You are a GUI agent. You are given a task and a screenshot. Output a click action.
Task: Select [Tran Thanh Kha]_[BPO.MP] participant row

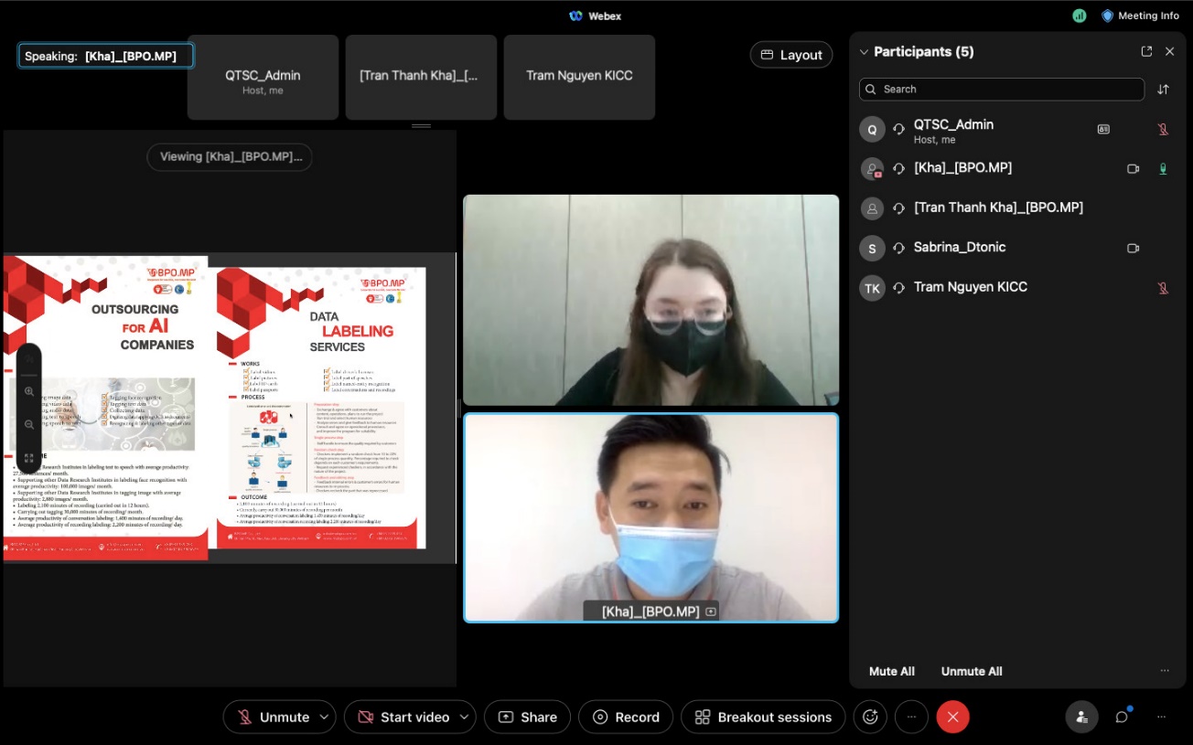click(1017, 208)
